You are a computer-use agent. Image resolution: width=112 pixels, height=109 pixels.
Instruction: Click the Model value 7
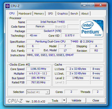[x=65, y=46]
